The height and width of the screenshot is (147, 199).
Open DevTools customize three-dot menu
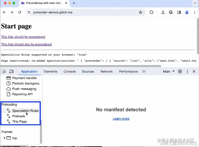187,71
